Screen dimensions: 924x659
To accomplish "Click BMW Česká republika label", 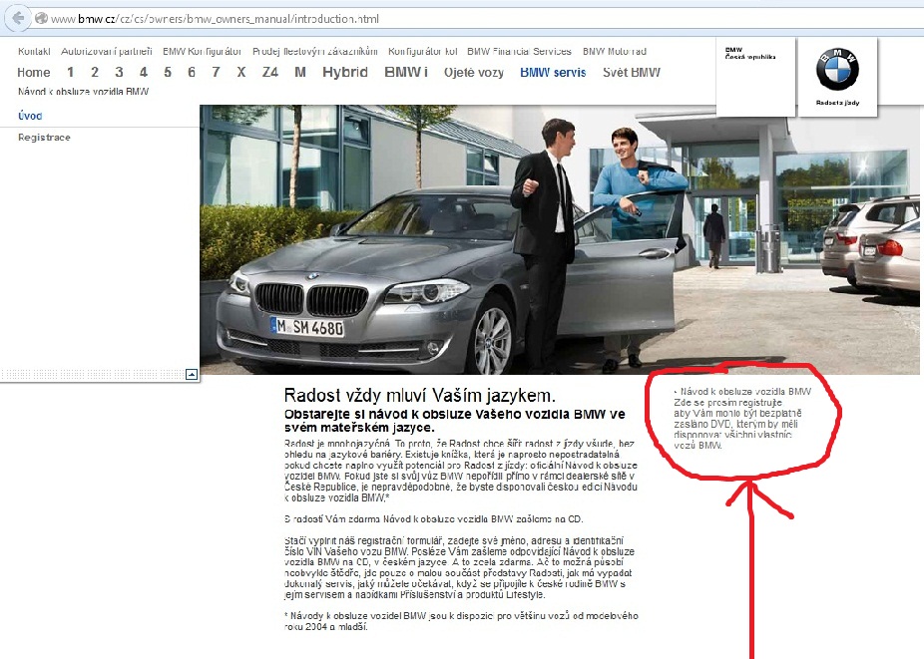I will tap(750, 54).
